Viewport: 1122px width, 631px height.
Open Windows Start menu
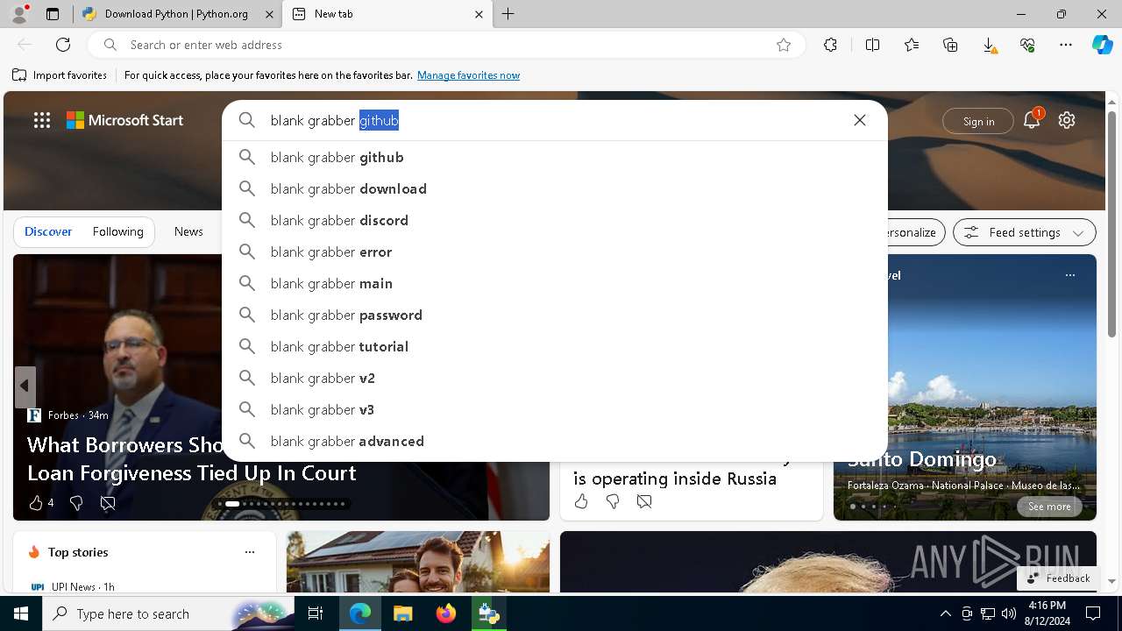pos(21,613)
